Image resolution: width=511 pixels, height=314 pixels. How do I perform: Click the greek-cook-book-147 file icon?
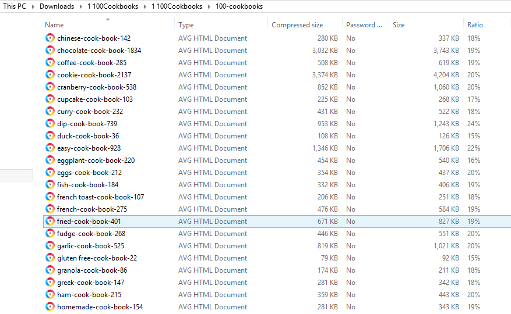[50, 282]
